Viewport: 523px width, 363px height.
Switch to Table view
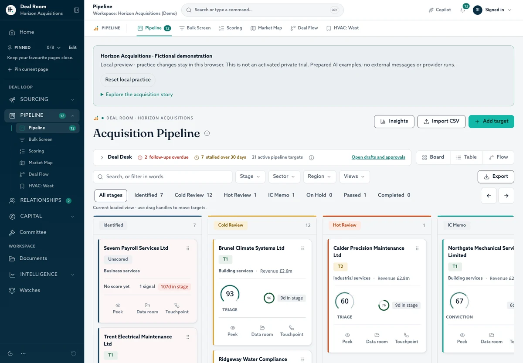point(466,157)
